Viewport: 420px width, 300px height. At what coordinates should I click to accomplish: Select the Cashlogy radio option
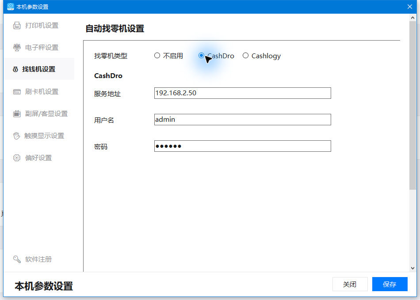click(246, 56)
